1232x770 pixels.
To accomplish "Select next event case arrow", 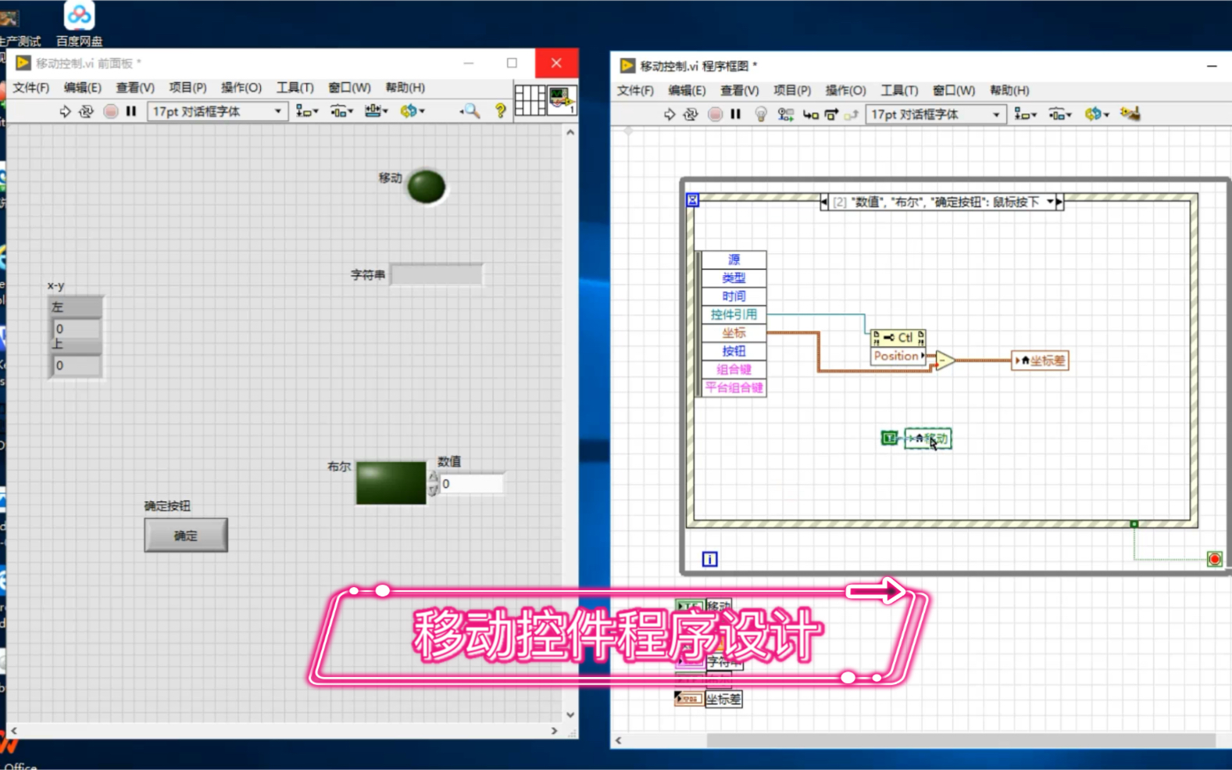I will click(1059, 202).
